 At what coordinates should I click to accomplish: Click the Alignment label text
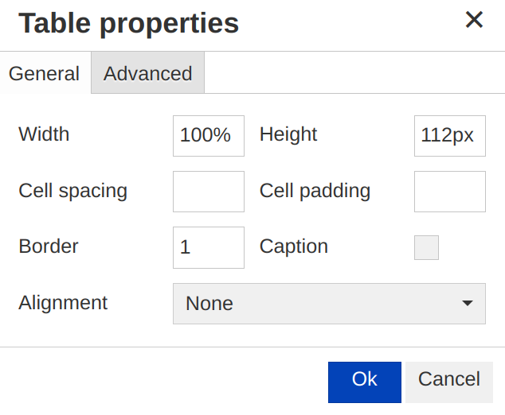[63, 303]
